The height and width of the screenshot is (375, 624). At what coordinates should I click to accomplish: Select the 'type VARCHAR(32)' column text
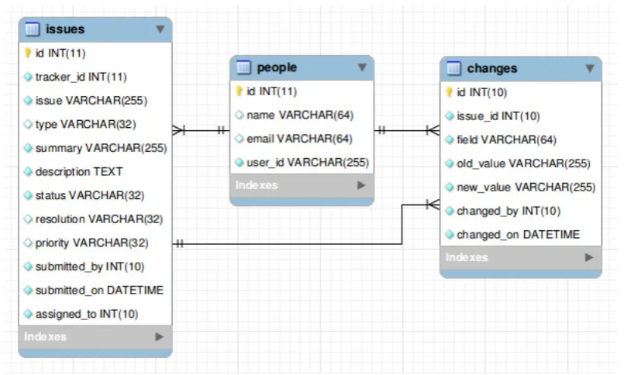tap(85, 125)
